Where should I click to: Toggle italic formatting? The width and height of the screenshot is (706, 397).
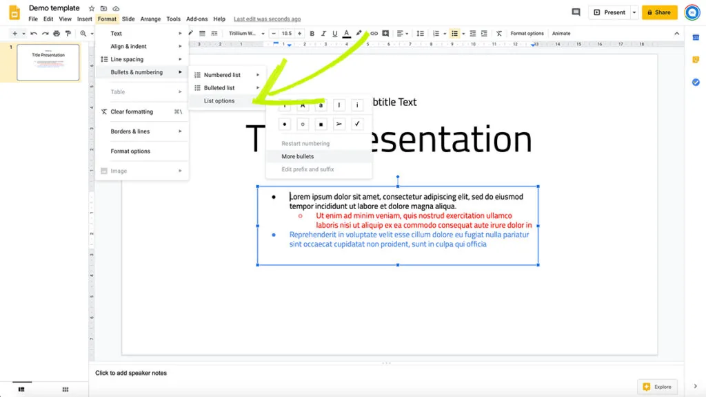tap(323, 33)
